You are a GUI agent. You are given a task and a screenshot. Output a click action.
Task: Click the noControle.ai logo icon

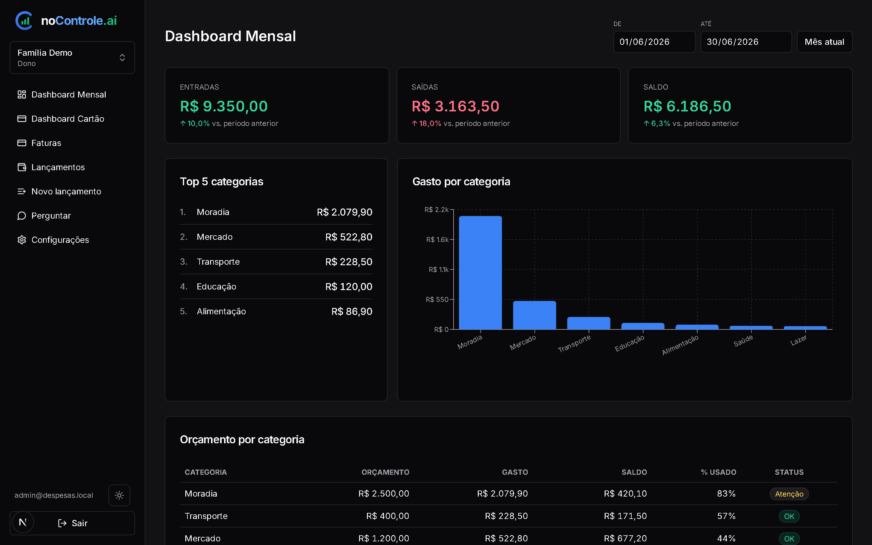tap(24, 21)
